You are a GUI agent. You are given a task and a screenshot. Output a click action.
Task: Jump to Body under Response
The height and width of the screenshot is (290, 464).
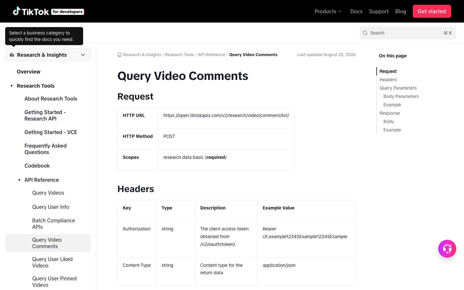coord(389,121)
